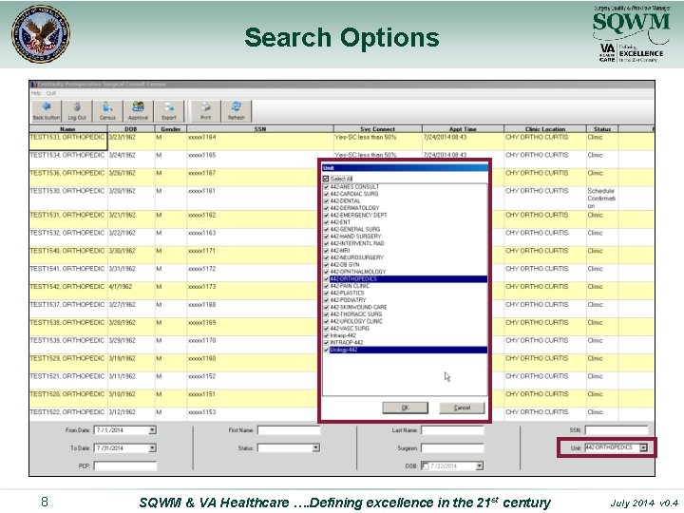
Task: Select 442-INTERVENTL RAD in unit list
Action: coord(357,243)
